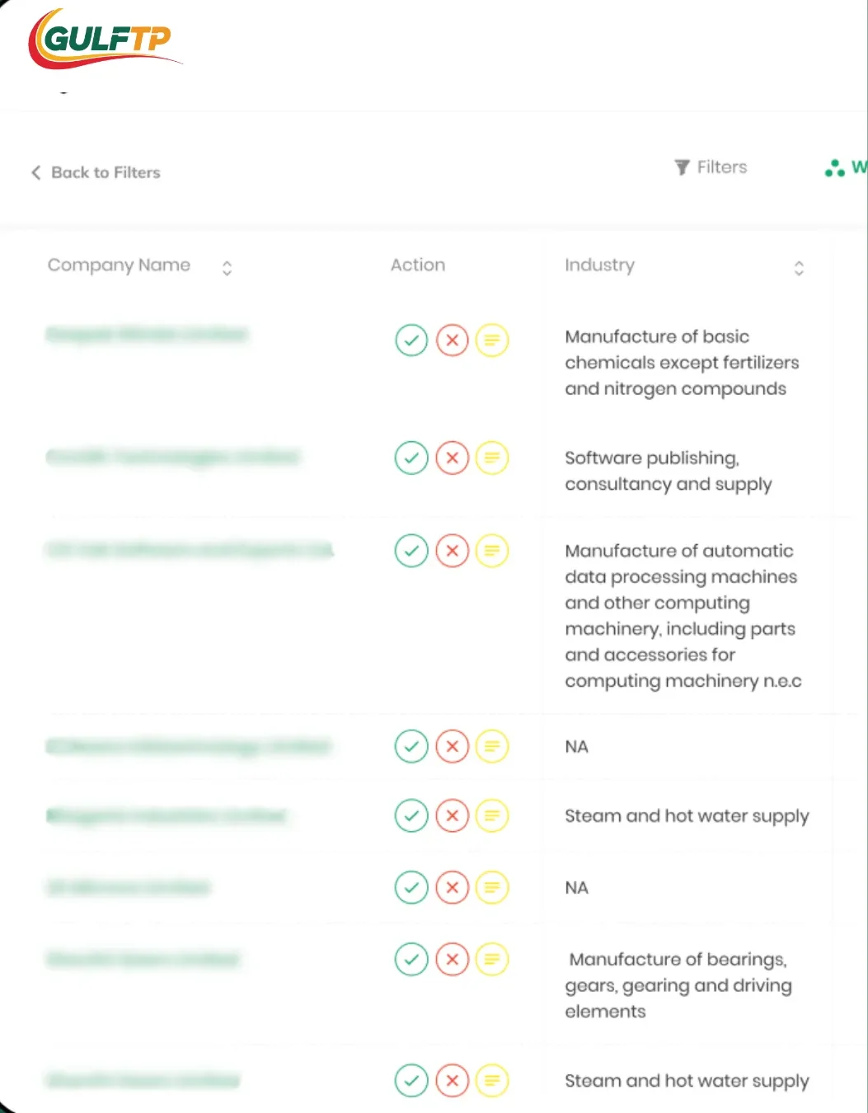Sort using the Industry column sort chevrons

coord(799,267)
